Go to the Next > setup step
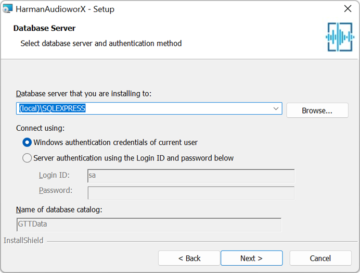The image size is (360, 273). (x=251, y=258)
